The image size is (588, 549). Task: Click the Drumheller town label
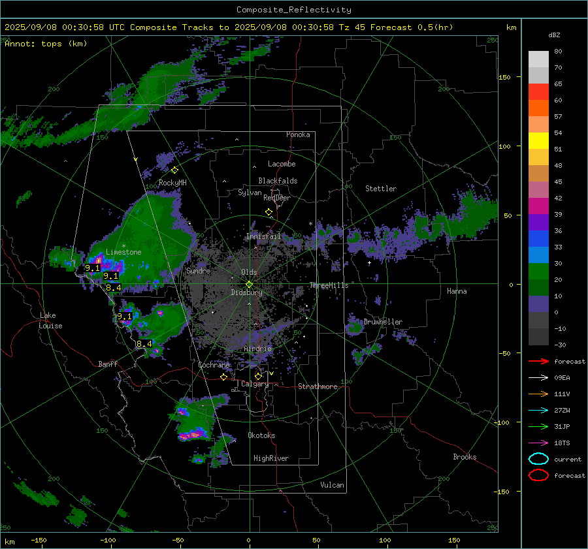pos(383,322)
